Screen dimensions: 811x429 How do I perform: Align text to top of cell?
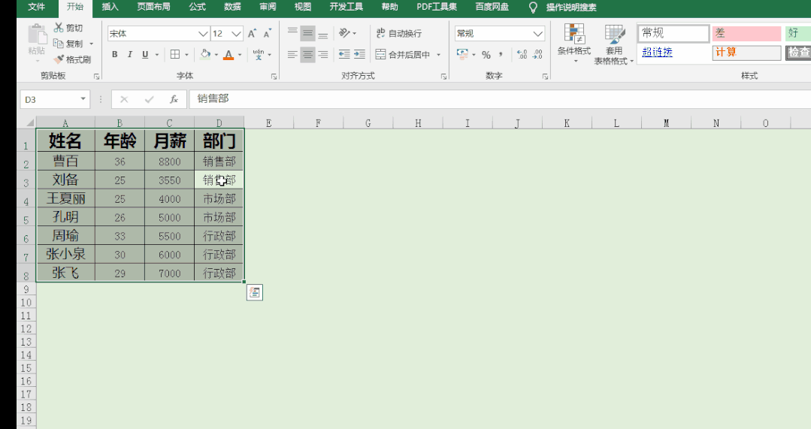pyautogui.click(x=292, y=34)
